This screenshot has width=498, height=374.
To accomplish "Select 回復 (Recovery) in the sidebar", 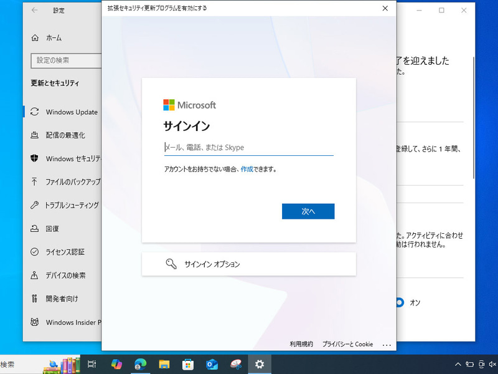I will pyautogui.click(x=55, y=228).
